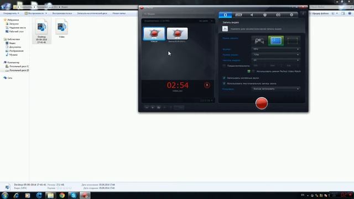Open the Video recording tab in Action
The image size is (354, 199).
[x=225, y=15]
